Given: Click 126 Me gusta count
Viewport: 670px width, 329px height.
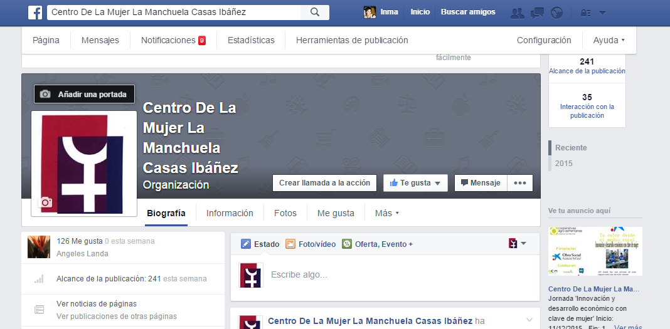Looking at the screenshot, I should point(80,241).
